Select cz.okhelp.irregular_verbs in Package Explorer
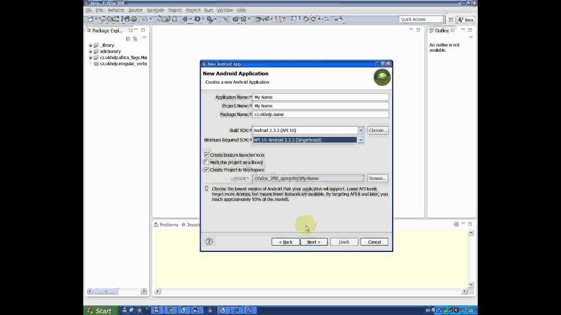 coord(123,63)
